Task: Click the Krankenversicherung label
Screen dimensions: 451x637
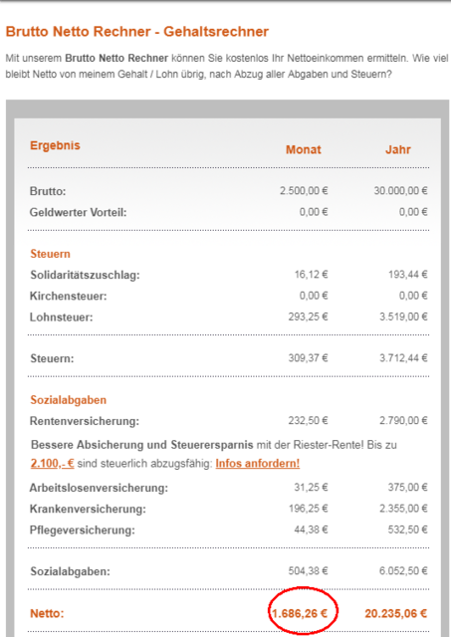Action: pyautogui.click(x=88, y=509)
